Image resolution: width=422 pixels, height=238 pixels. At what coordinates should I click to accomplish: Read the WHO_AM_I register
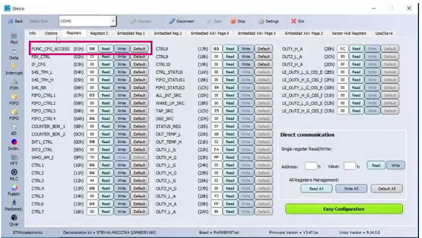click(106, 157)
